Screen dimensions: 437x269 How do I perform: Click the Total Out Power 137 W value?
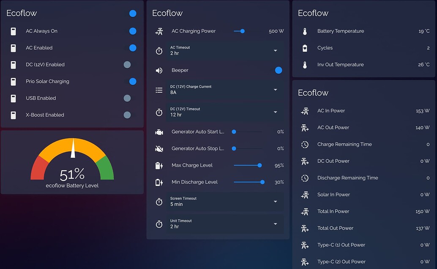click(423, 229)
